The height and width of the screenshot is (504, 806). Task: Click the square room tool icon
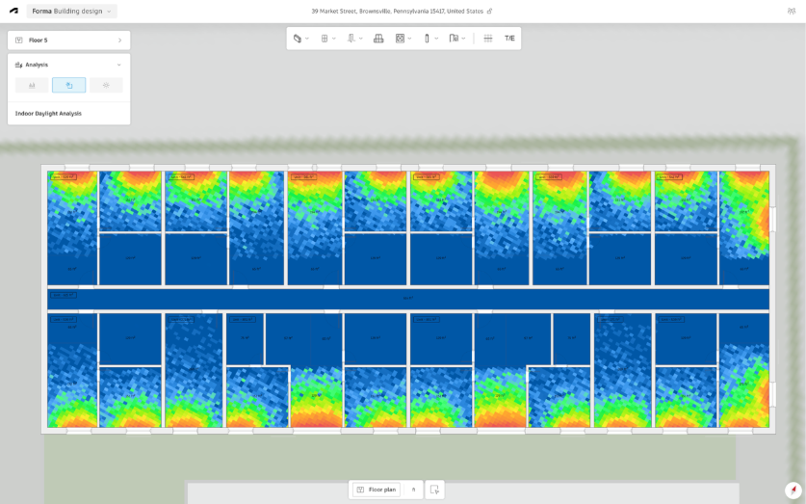(x=401, y=39)
